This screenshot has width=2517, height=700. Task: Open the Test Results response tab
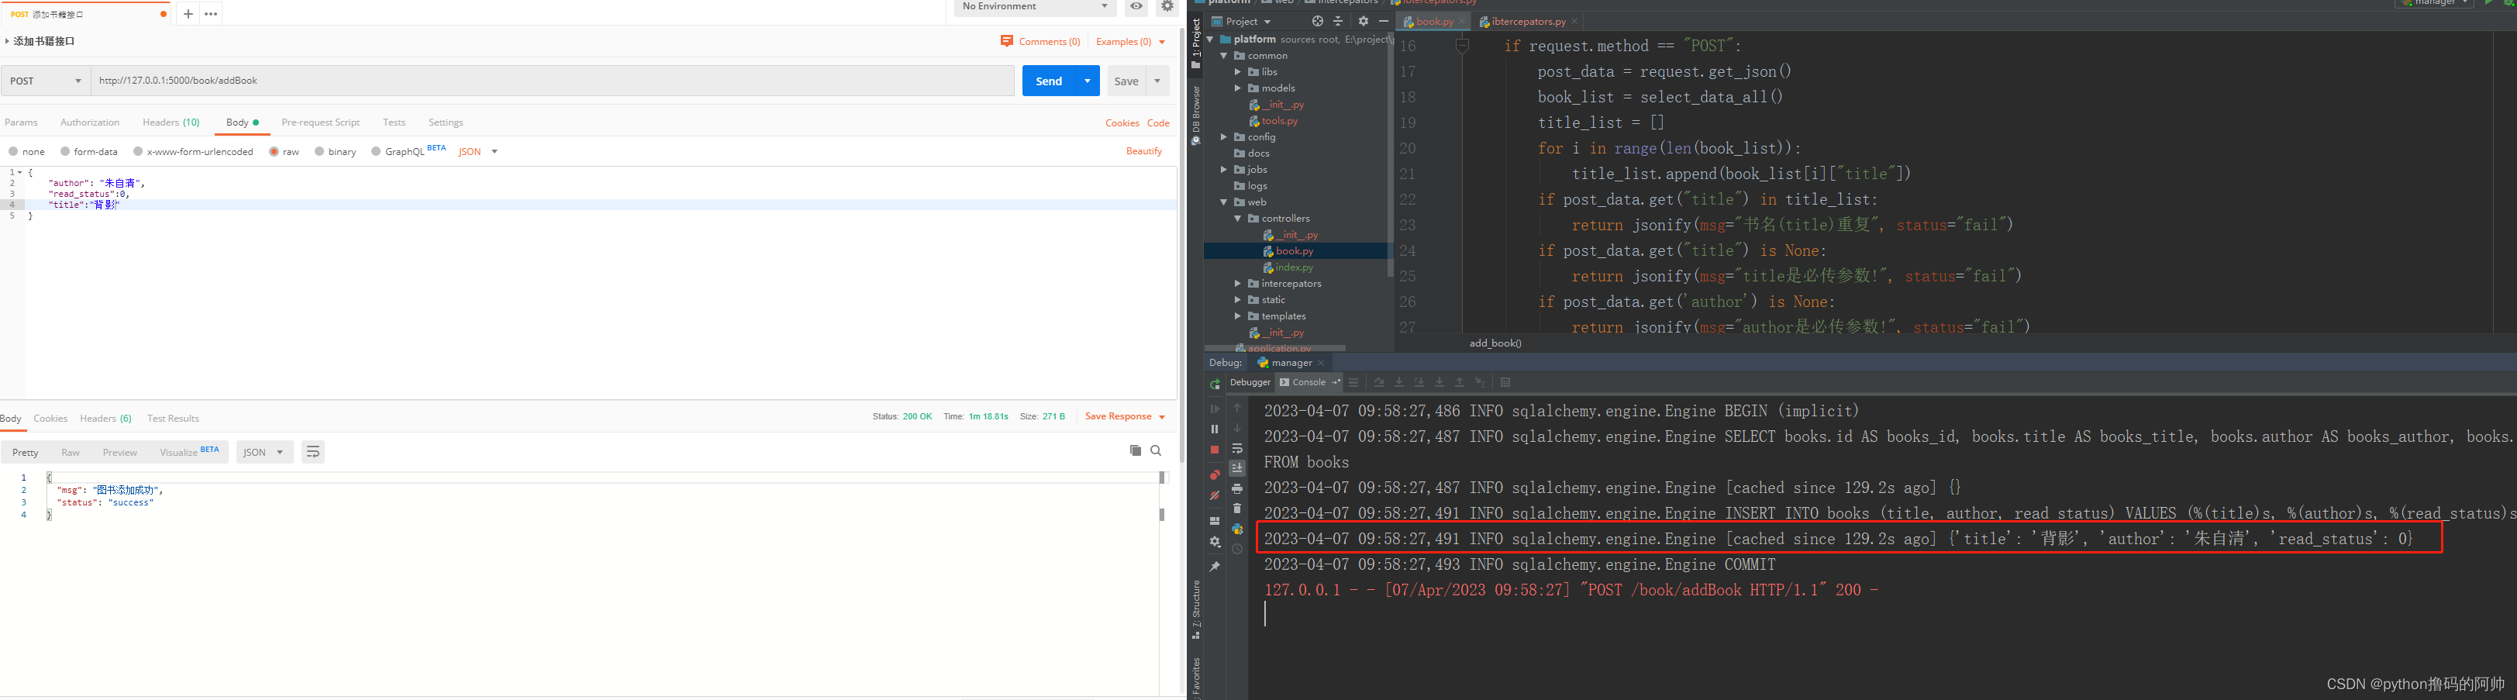173,419
